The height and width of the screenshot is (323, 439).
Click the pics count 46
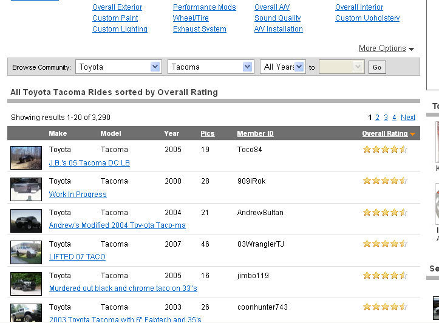pyautogui.click(x=205, y=244)
